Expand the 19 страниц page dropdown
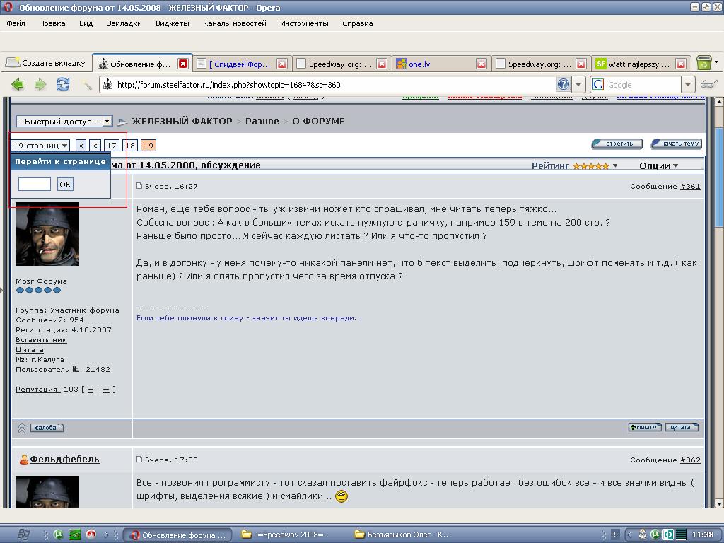Screen dimensions: 724x543 [40, 146]
